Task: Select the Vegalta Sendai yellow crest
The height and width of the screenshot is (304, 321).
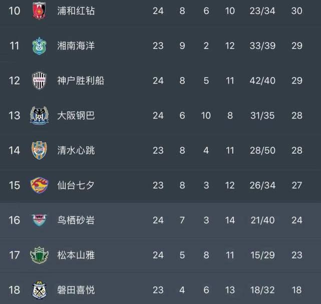Action: tap(39, 185)
